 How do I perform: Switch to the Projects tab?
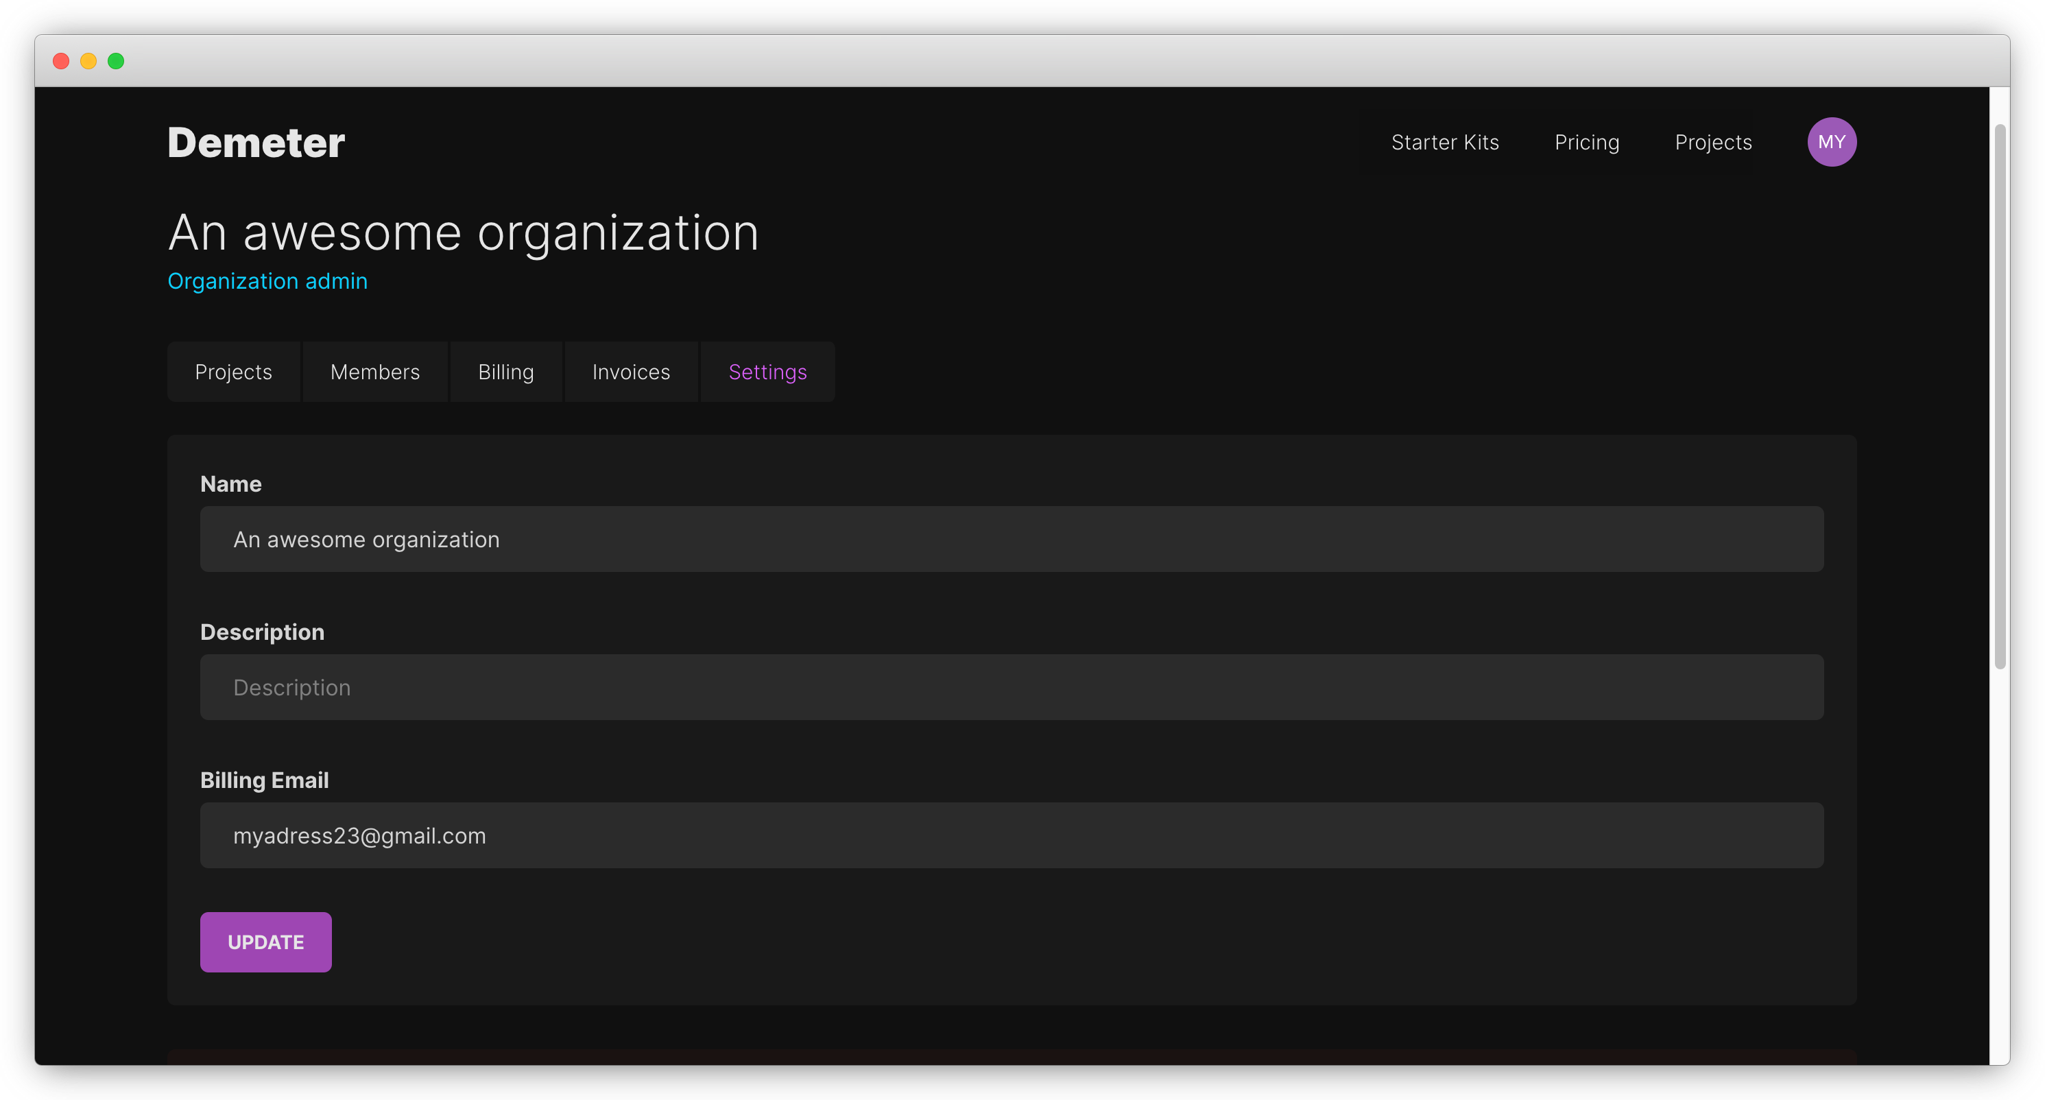233,372
